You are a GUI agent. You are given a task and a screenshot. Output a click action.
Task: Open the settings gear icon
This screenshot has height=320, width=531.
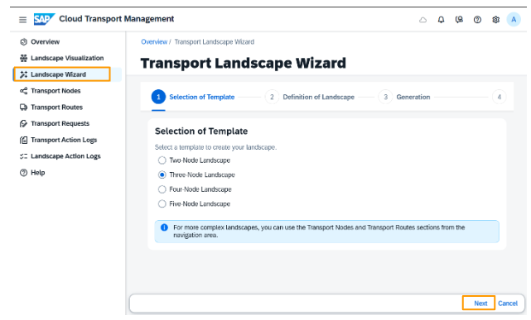coord(495,20)
